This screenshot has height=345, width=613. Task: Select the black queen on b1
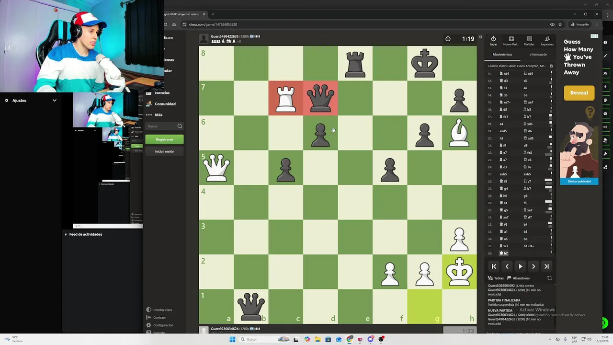point(251,306)
